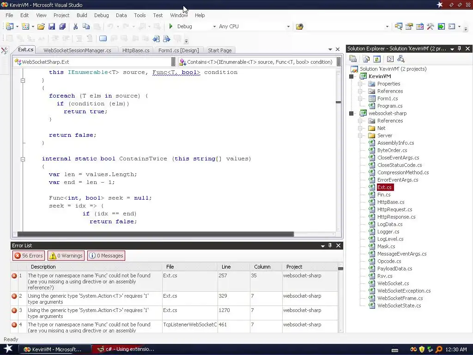
Task: Open the Object Browser toolbar icon
Action: click(x=420, y=26)
